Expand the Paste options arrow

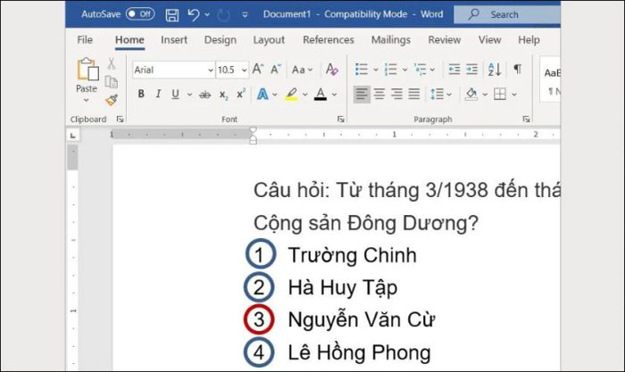coord(87,101)
